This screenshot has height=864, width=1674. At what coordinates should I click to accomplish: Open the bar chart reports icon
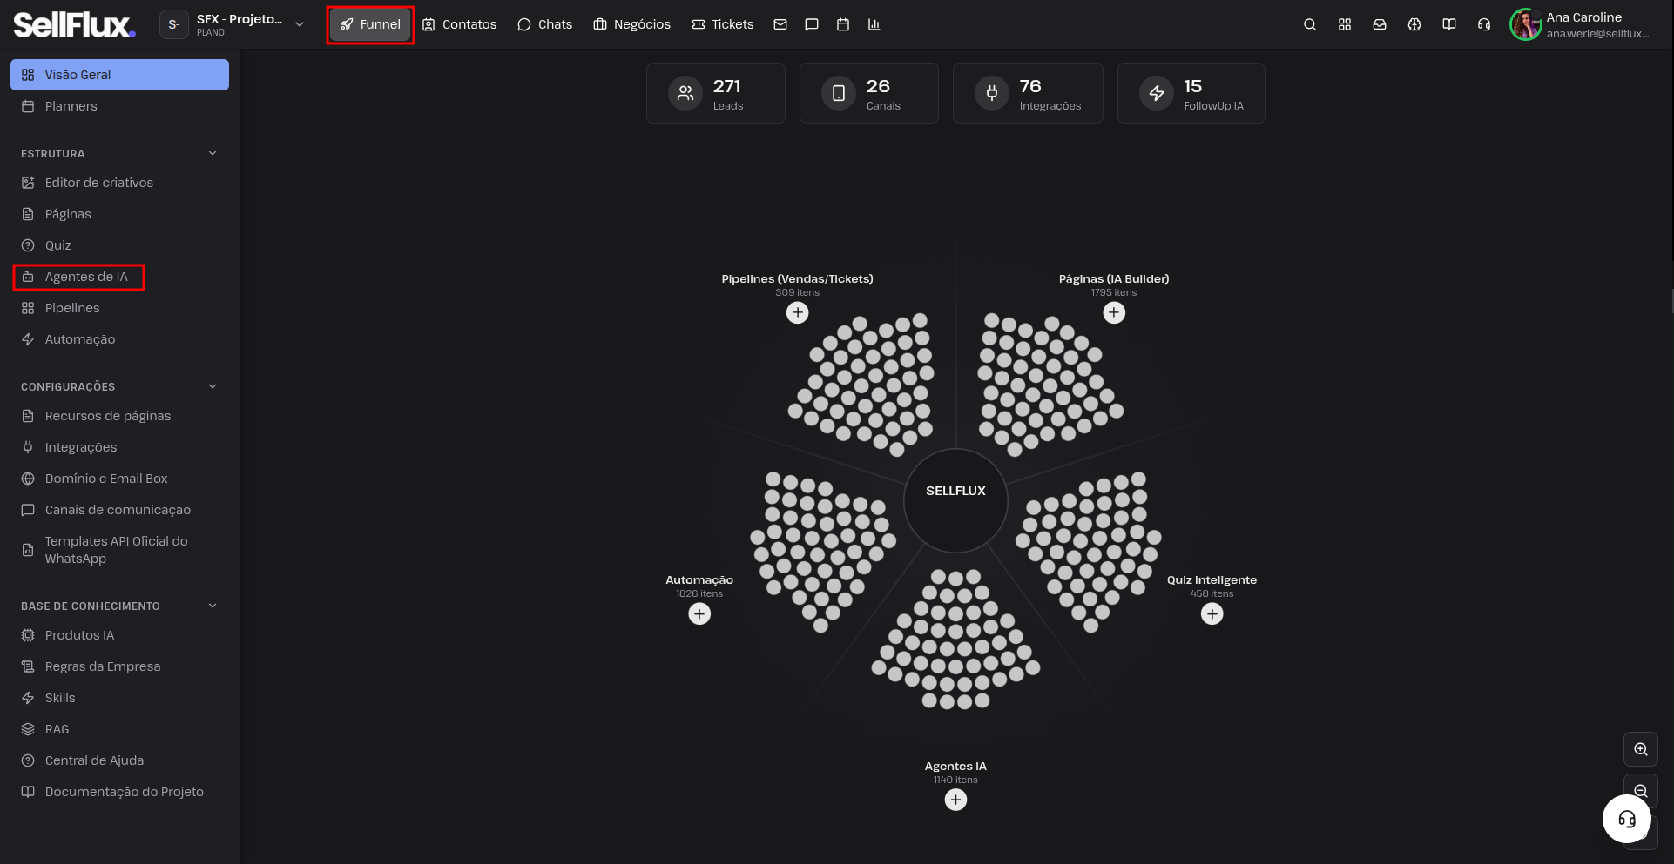pos(874,24)
